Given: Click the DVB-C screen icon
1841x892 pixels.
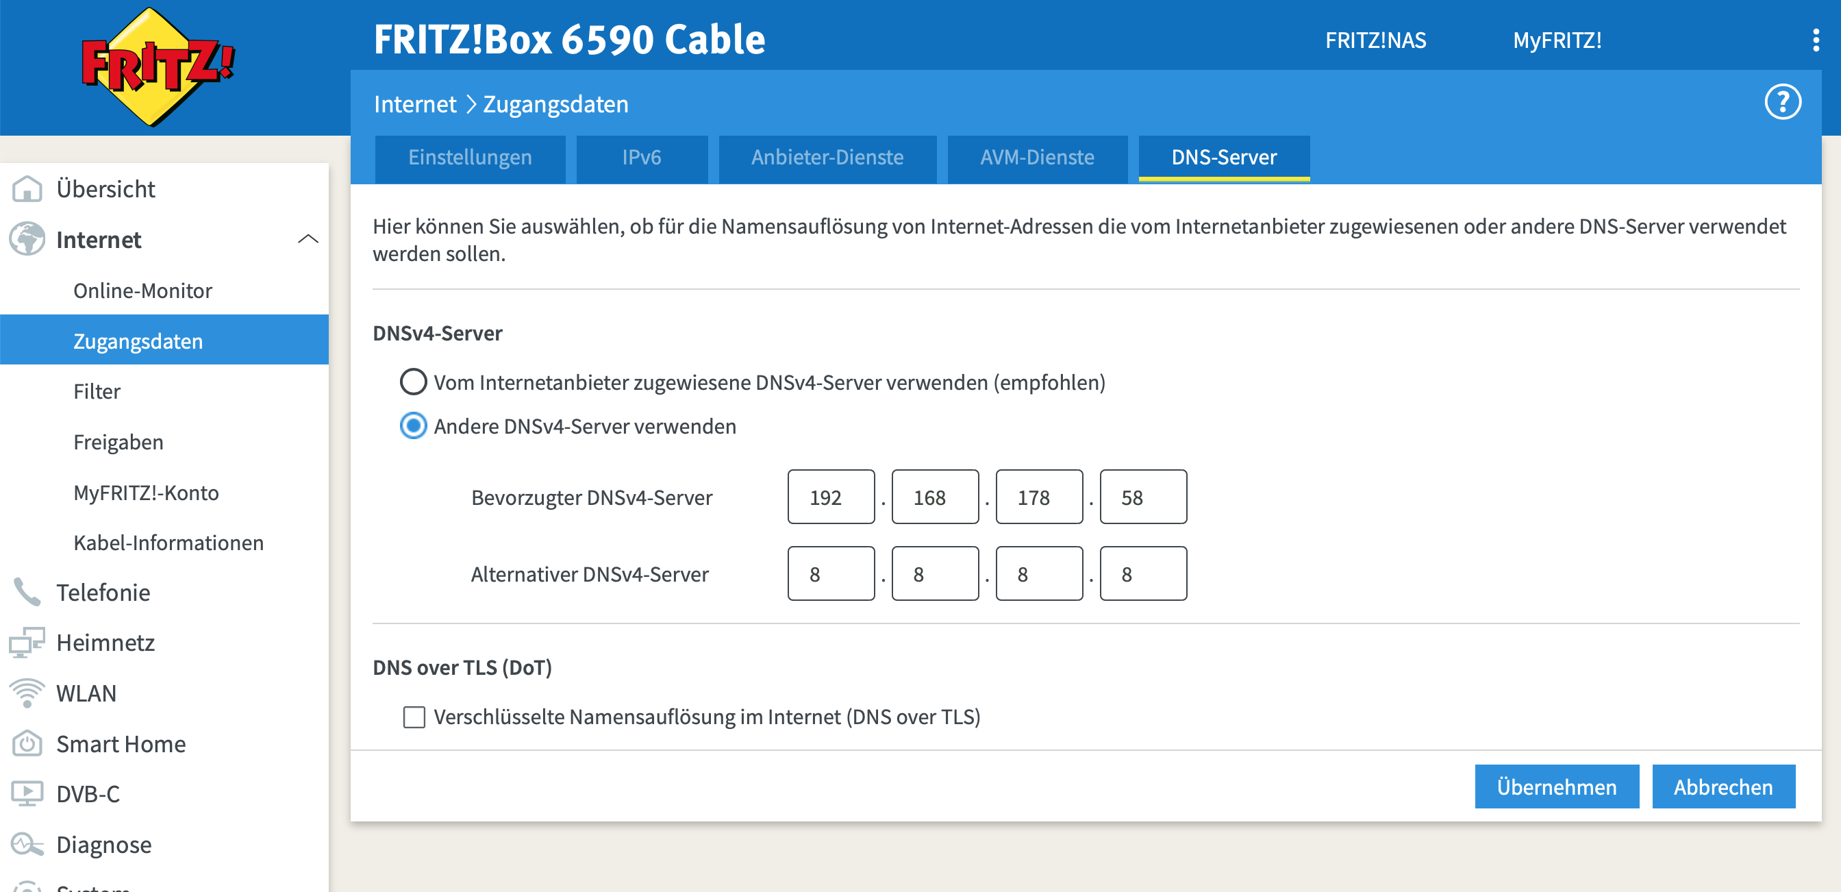Looking at the screenshot, I should (x=27, y=793).
